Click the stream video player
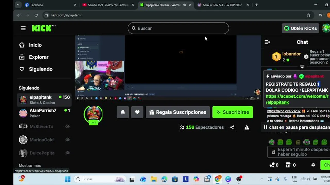The height and width of the screenshot is (185, 330). click(x=168, y=68)
